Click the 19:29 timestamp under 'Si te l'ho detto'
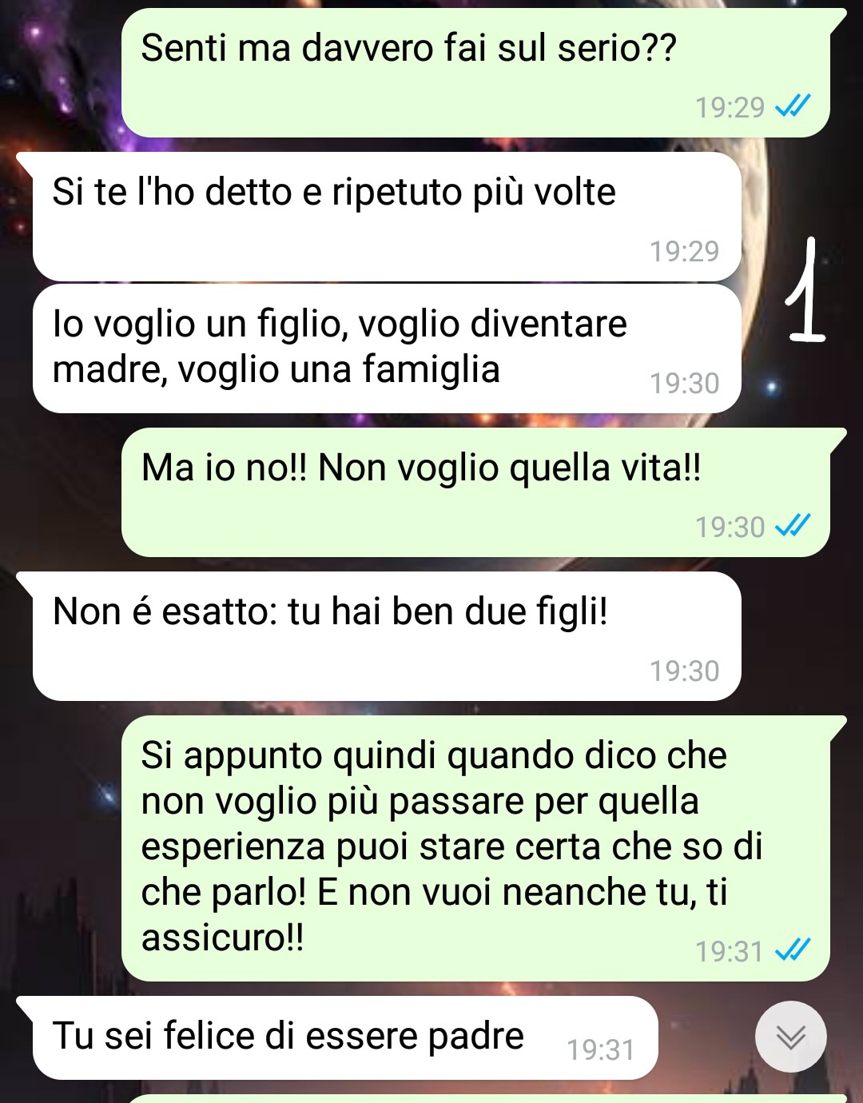 (x=684, y=250)
